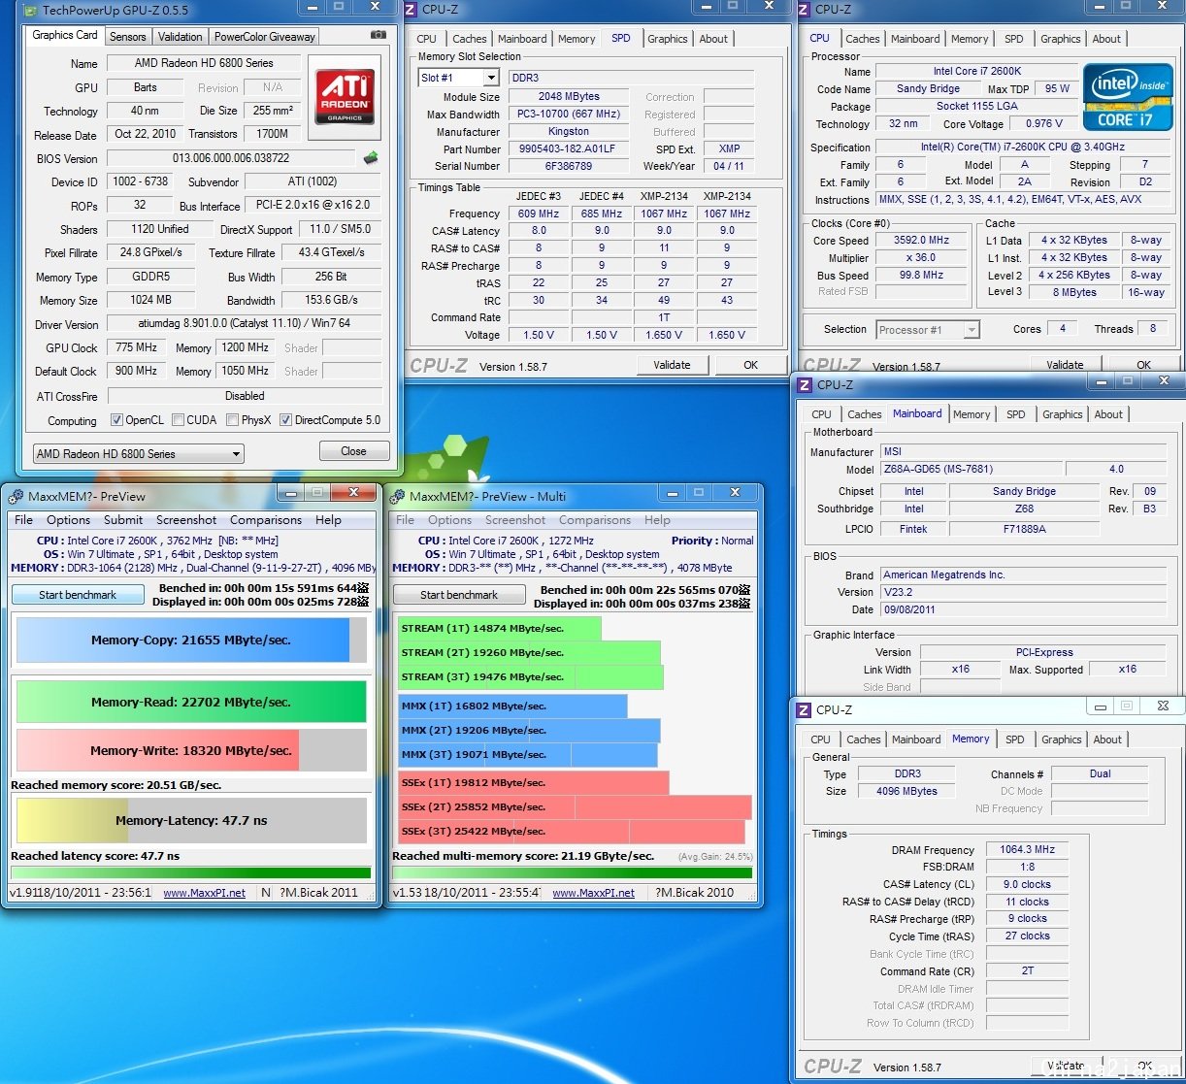
Task: Click Start benchmark in MaxxMEM PreView
Action: (x=78, y=595)
